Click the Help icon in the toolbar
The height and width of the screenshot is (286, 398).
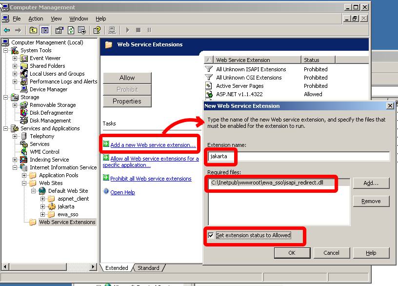click(97, 30)
